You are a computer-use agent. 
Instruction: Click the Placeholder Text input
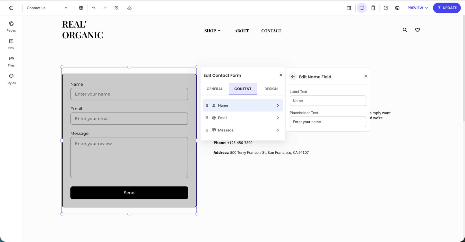click(328, 122)
